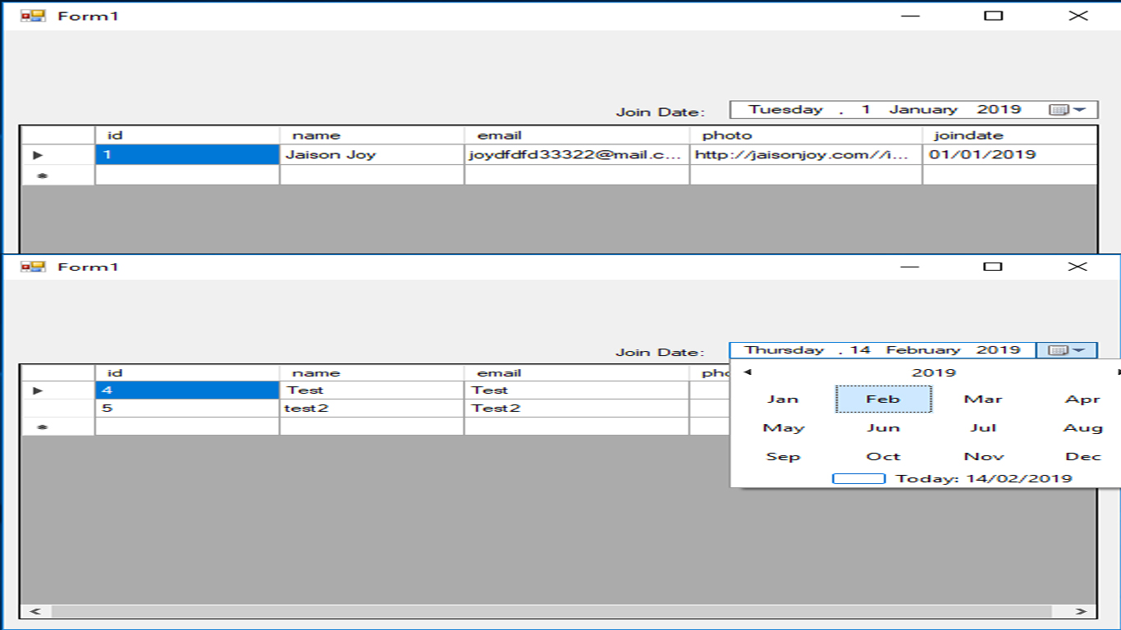The height and width of the screenshot is (630, 1121).
Task: Select Oct in the month picker
Action: click(x=884, y=455)
